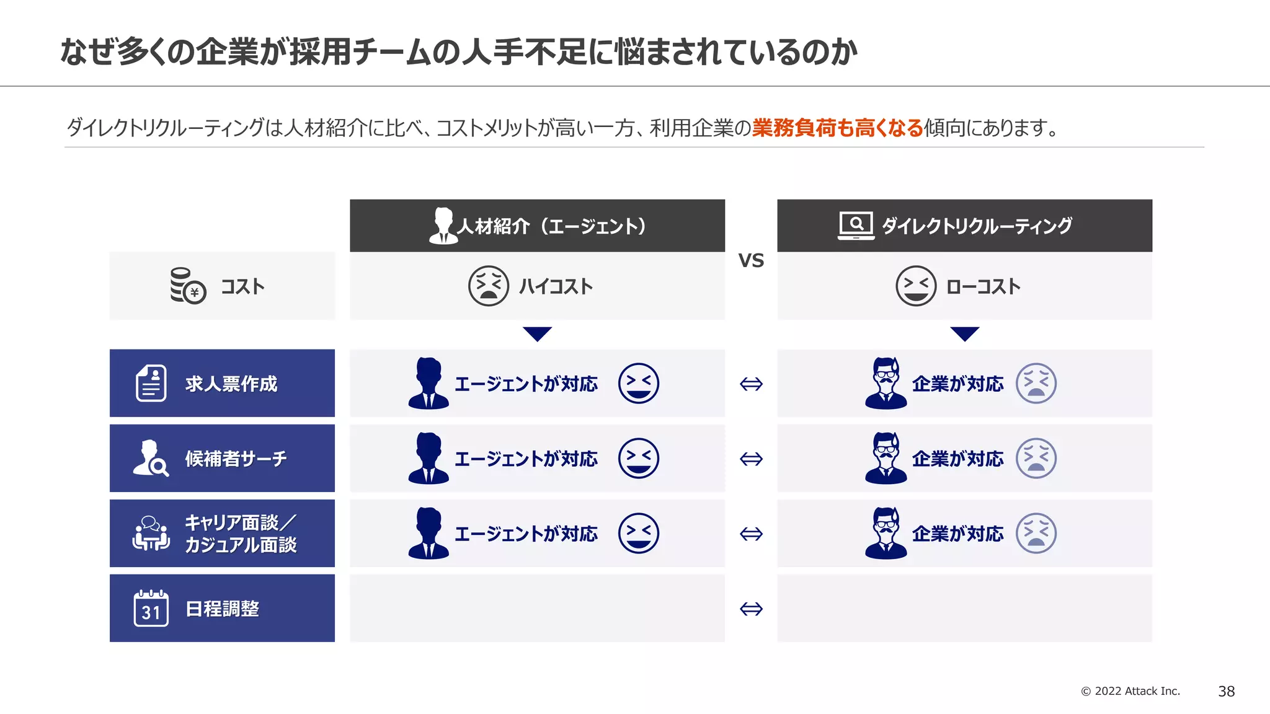
Task: Click the empty company cell in 日程調整 row
Action: pyautogui.click(x=965, y=608)
